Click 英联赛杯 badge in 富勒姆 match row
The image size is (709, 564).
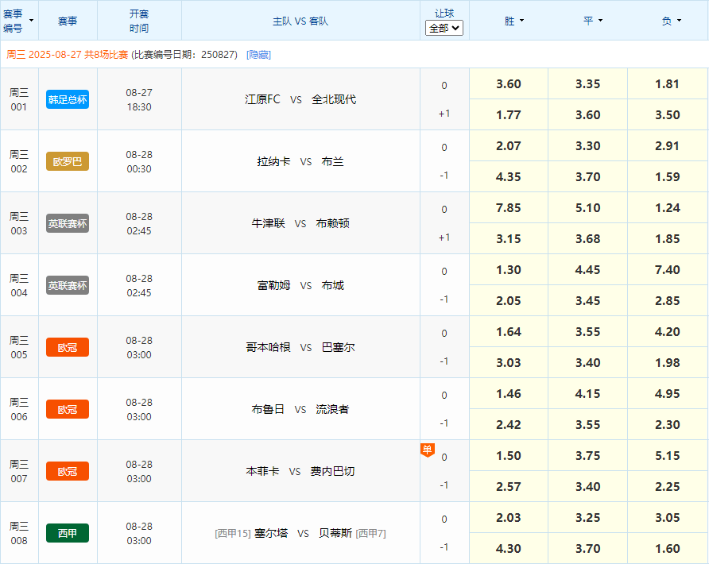[x=68, y=285]
